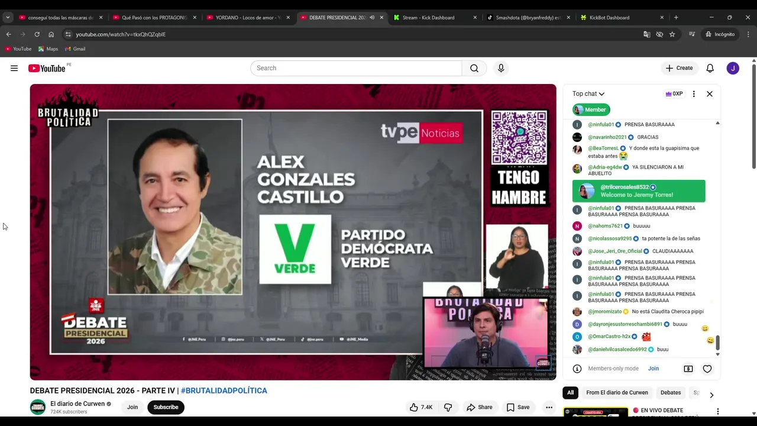Image resolution: width=757 pixels, height=426 pixels.
Task: View site information in address bar
Action: (x=68, y=34)
